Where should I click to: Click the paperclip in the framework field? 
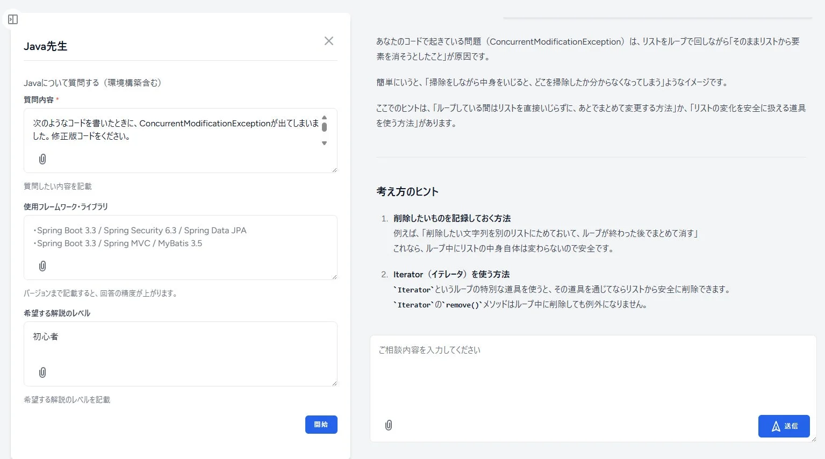point(42,266)
